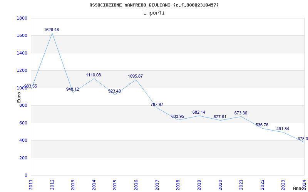Select the 491.84 data label
The width and height of the screenshot is (308, 192).
point(283,129)
